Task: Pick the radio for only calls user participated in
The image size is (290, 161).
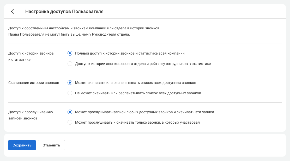Action: pyautogui.click(x=70, y=122)
